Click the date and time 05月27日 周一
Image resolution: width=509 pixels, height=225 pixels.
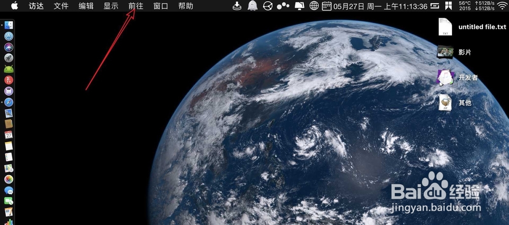[380, 6]
